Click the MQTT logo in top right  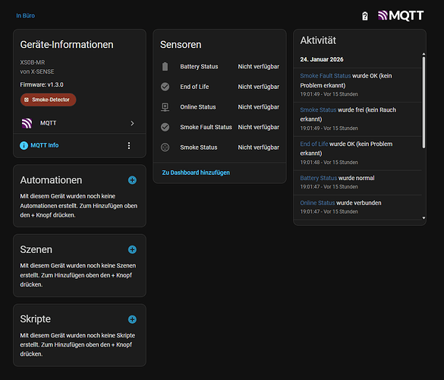pos(401,16)
